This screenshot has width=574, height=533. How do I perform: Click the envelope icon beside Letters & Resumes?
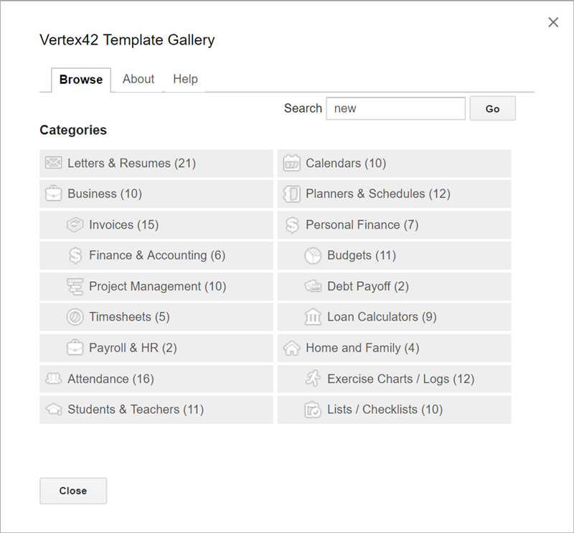tap(53, 164)
